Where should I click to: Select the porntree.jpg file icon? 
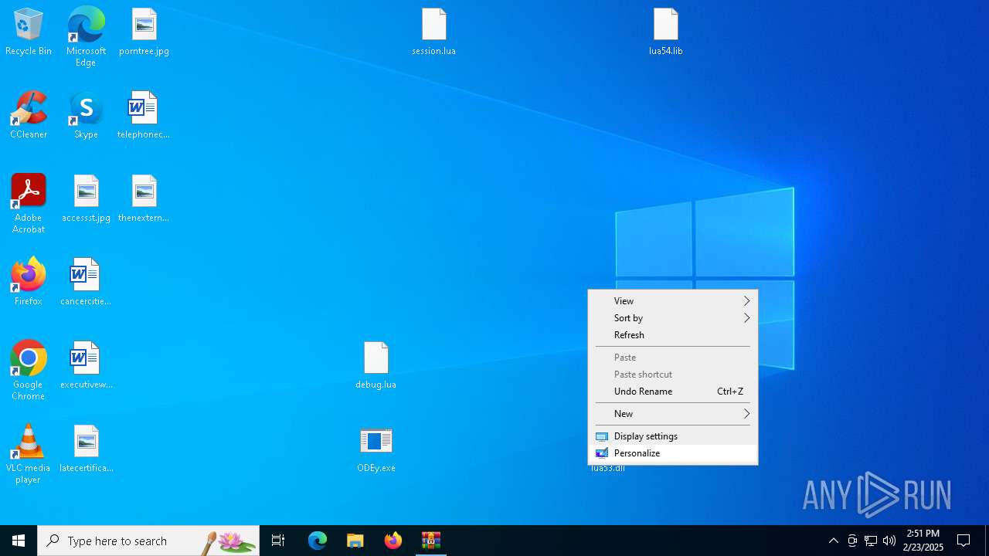[x=144, y=32]
